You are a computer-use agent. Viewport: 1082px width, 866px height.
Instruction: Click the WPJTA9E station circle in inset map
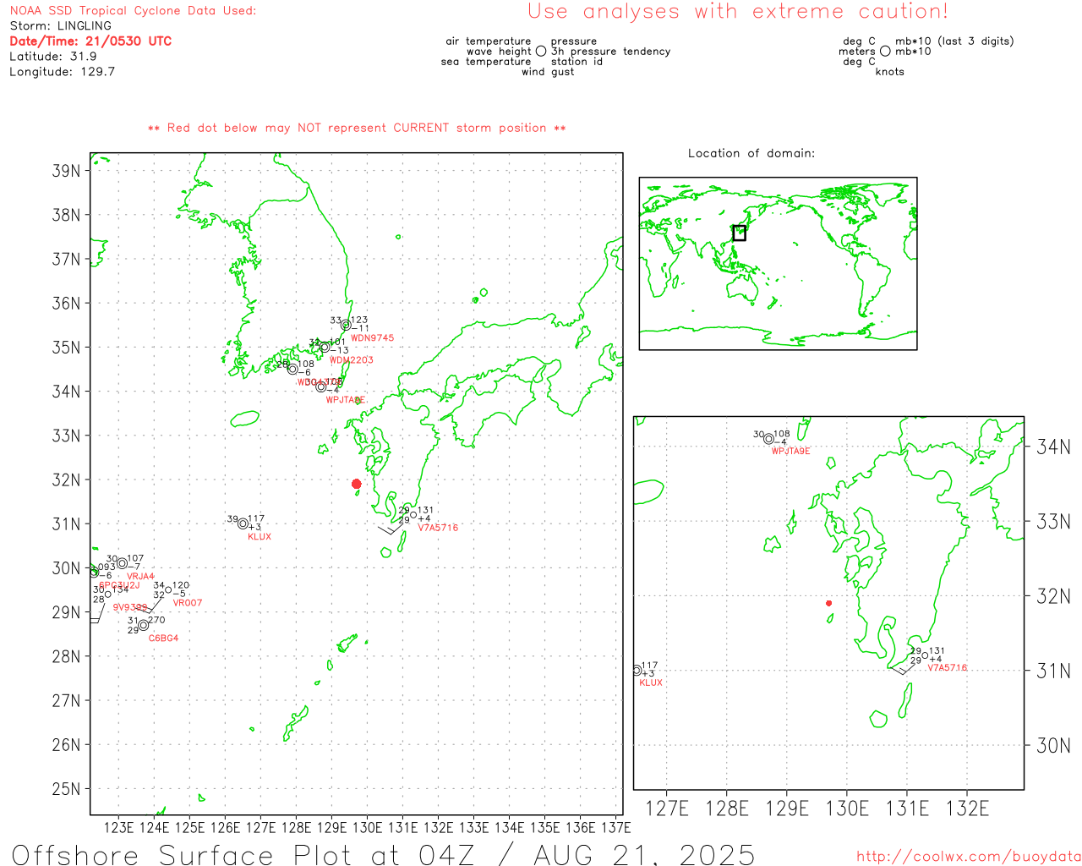(768, 438)
